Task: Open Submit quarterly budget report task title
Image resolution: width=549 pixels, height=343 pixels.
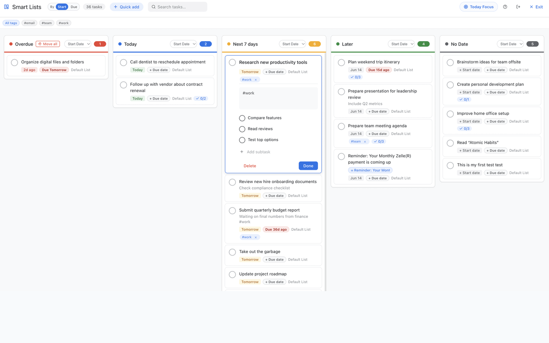Action: point(269,210)
